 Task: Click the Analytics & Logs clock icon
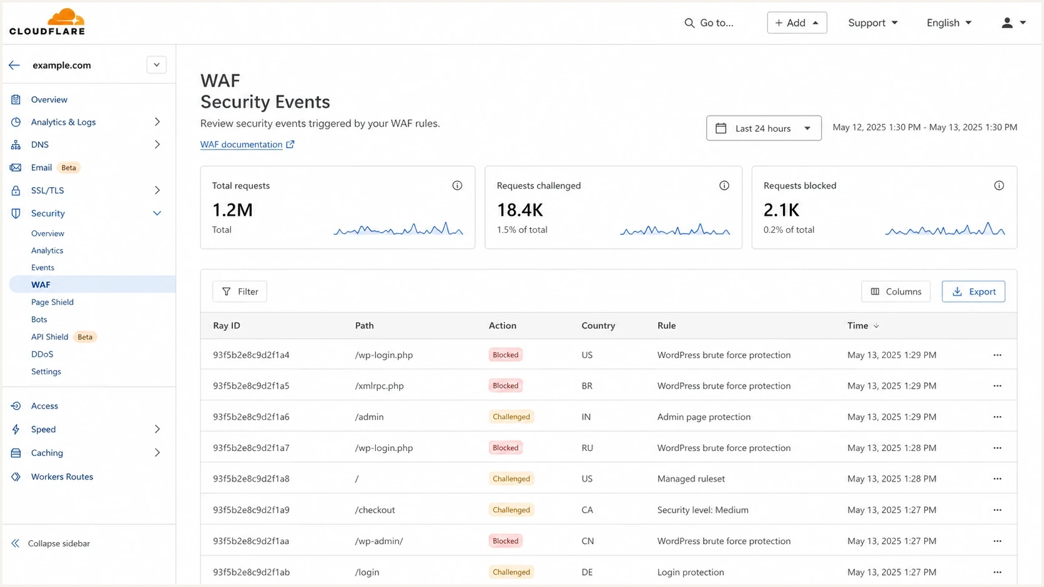coord(16,122)
